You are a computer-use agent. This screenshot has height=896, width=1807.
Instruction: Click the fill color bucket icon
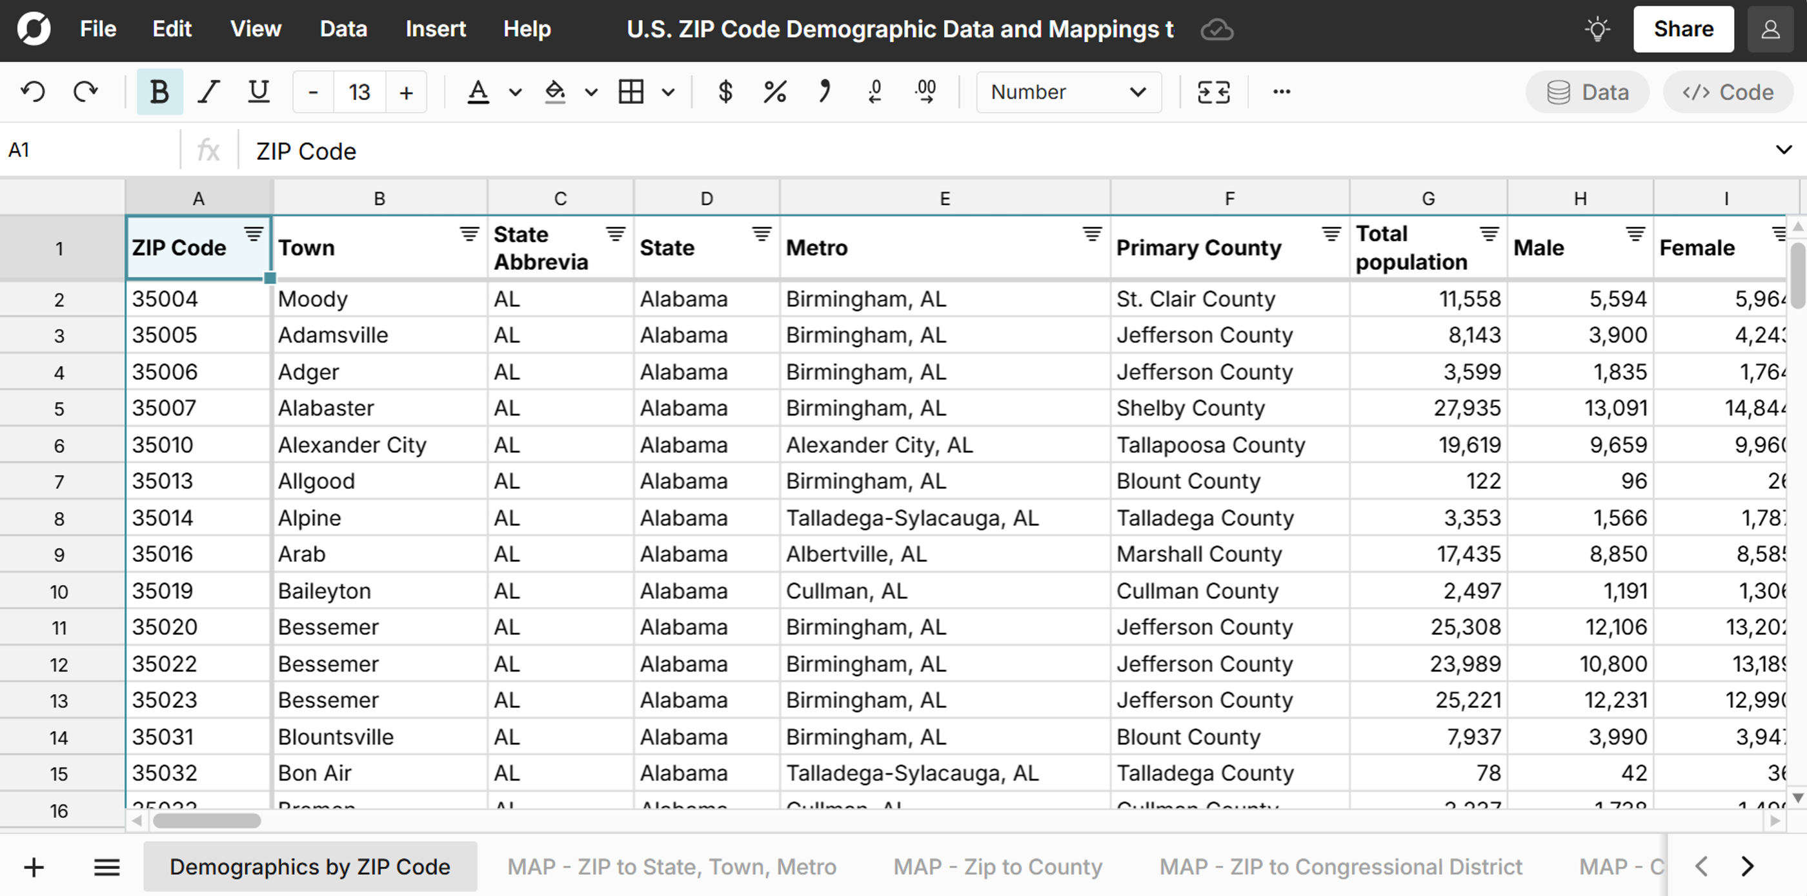point(555,92)
